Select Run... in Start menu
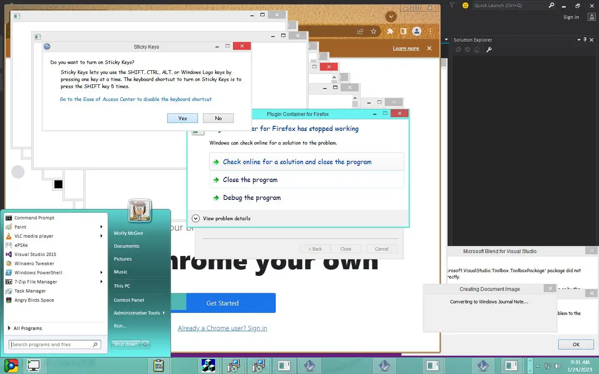 (x=120, y=326)
